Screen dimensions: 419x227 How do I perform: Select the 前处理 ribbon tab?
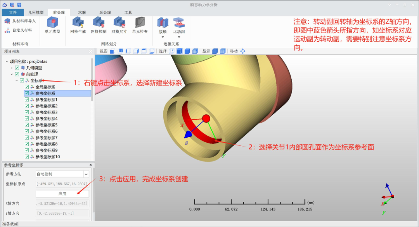point(59,12)
